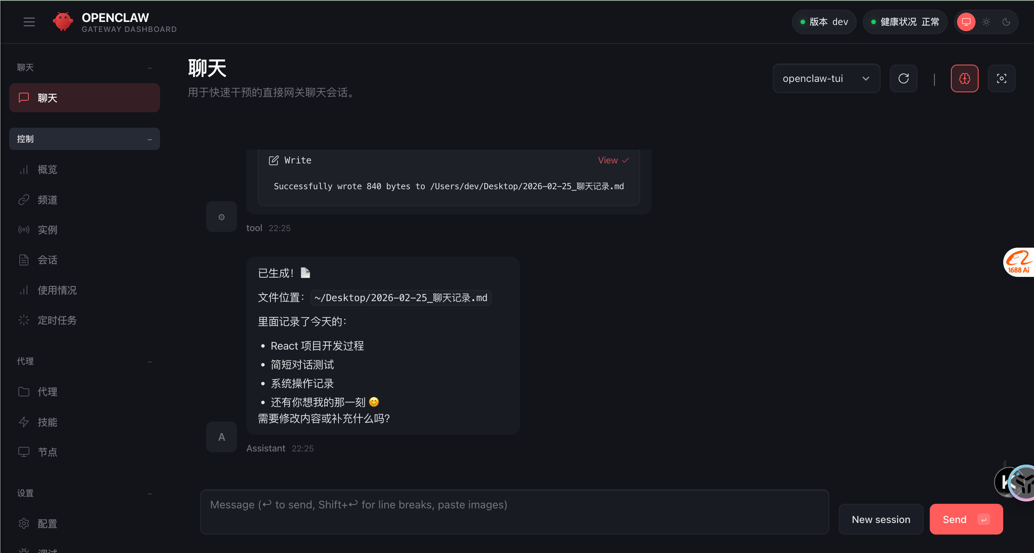1034x553 pixels.
Task: Open the hamburger menu top left
Action: coord(29,22)
